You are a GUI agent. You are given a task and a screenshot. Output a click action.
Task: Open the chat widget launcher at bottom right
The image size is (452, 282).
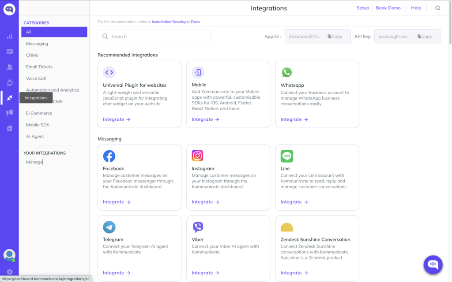tap(433, 264)
